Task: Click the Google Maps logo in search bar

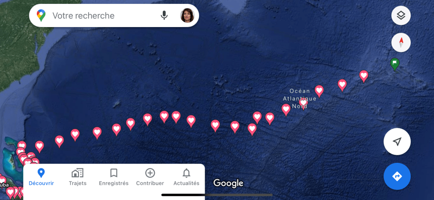Action: 41,16
